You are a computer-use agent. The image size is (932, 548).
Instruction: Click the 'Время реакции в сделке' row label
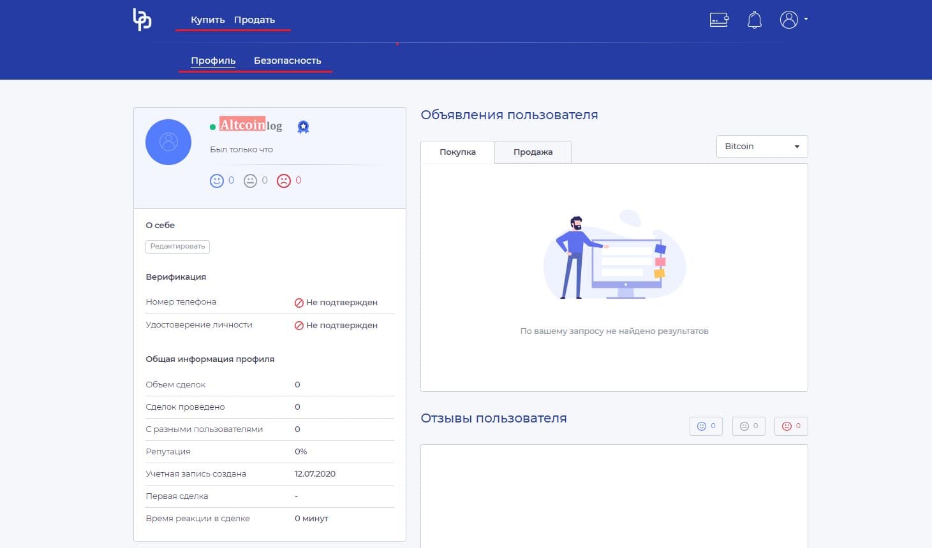(198, 519)
